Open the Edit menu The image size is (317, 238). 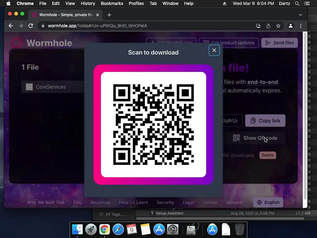pyautogui.click(x=56, y=3)
